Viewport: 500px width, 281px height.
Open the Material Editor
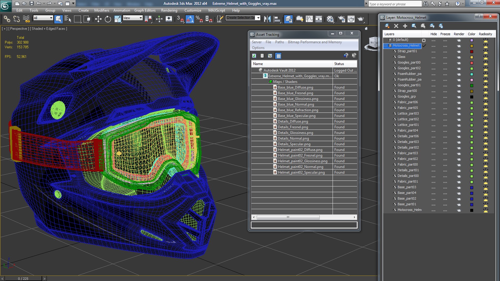coord(330,19)
